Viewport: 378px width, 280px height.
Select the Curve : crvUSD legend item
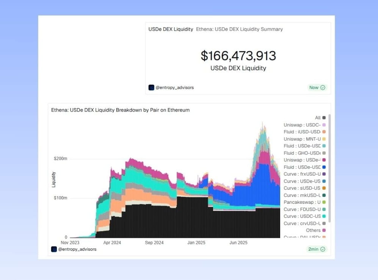305,223
